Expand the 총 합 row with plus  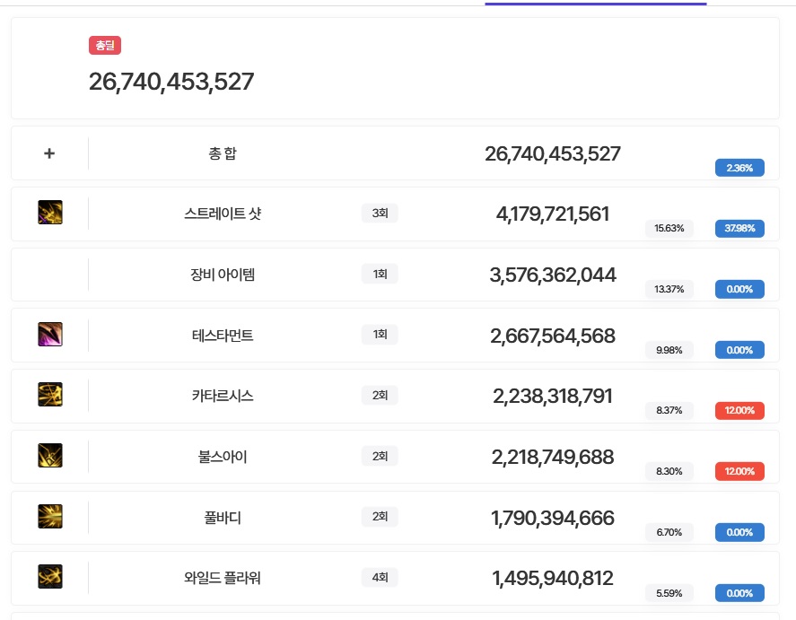(49, 153)
